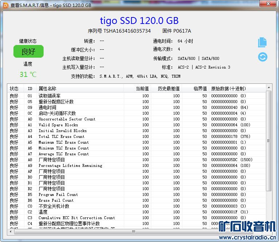Click the copy S.M.A.R.T. info icon

tap(262, 42)
